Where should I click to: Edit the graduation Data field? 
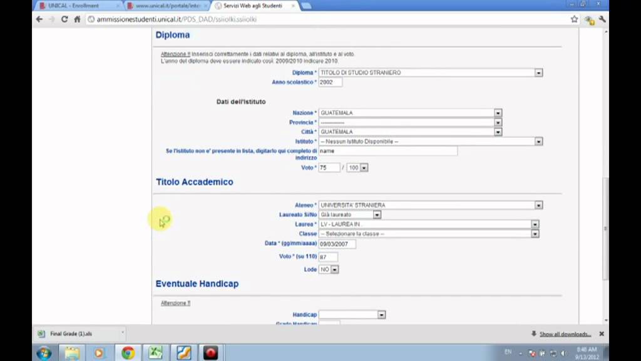[337, 244]
